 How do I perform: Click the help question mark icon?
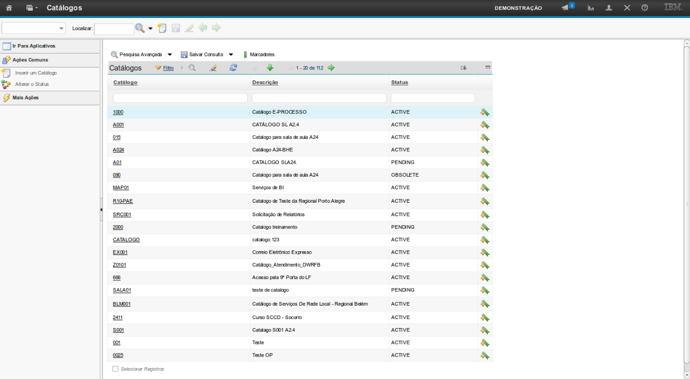pyautogui.click(x=645, y=8)
